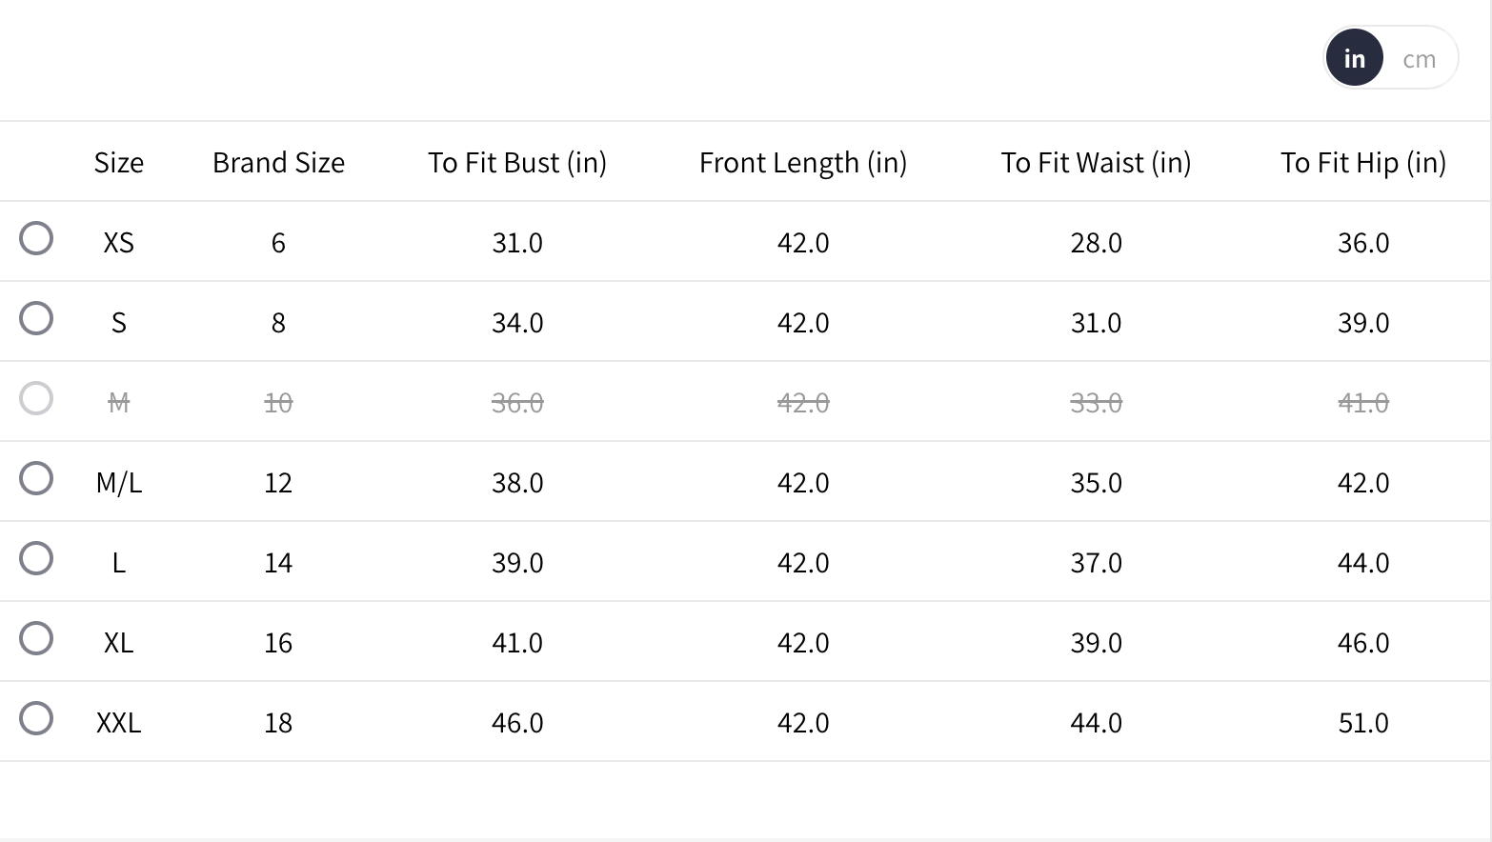
Task: Select the M/L size option
Action: point(36,478)
